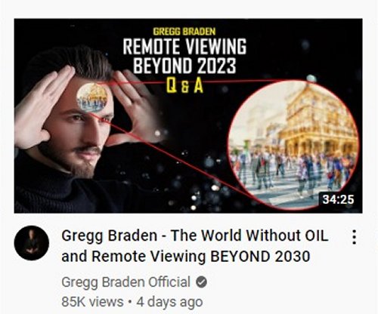
Task: Click the large circular city scene inset
Action: [x=293, y=145]
